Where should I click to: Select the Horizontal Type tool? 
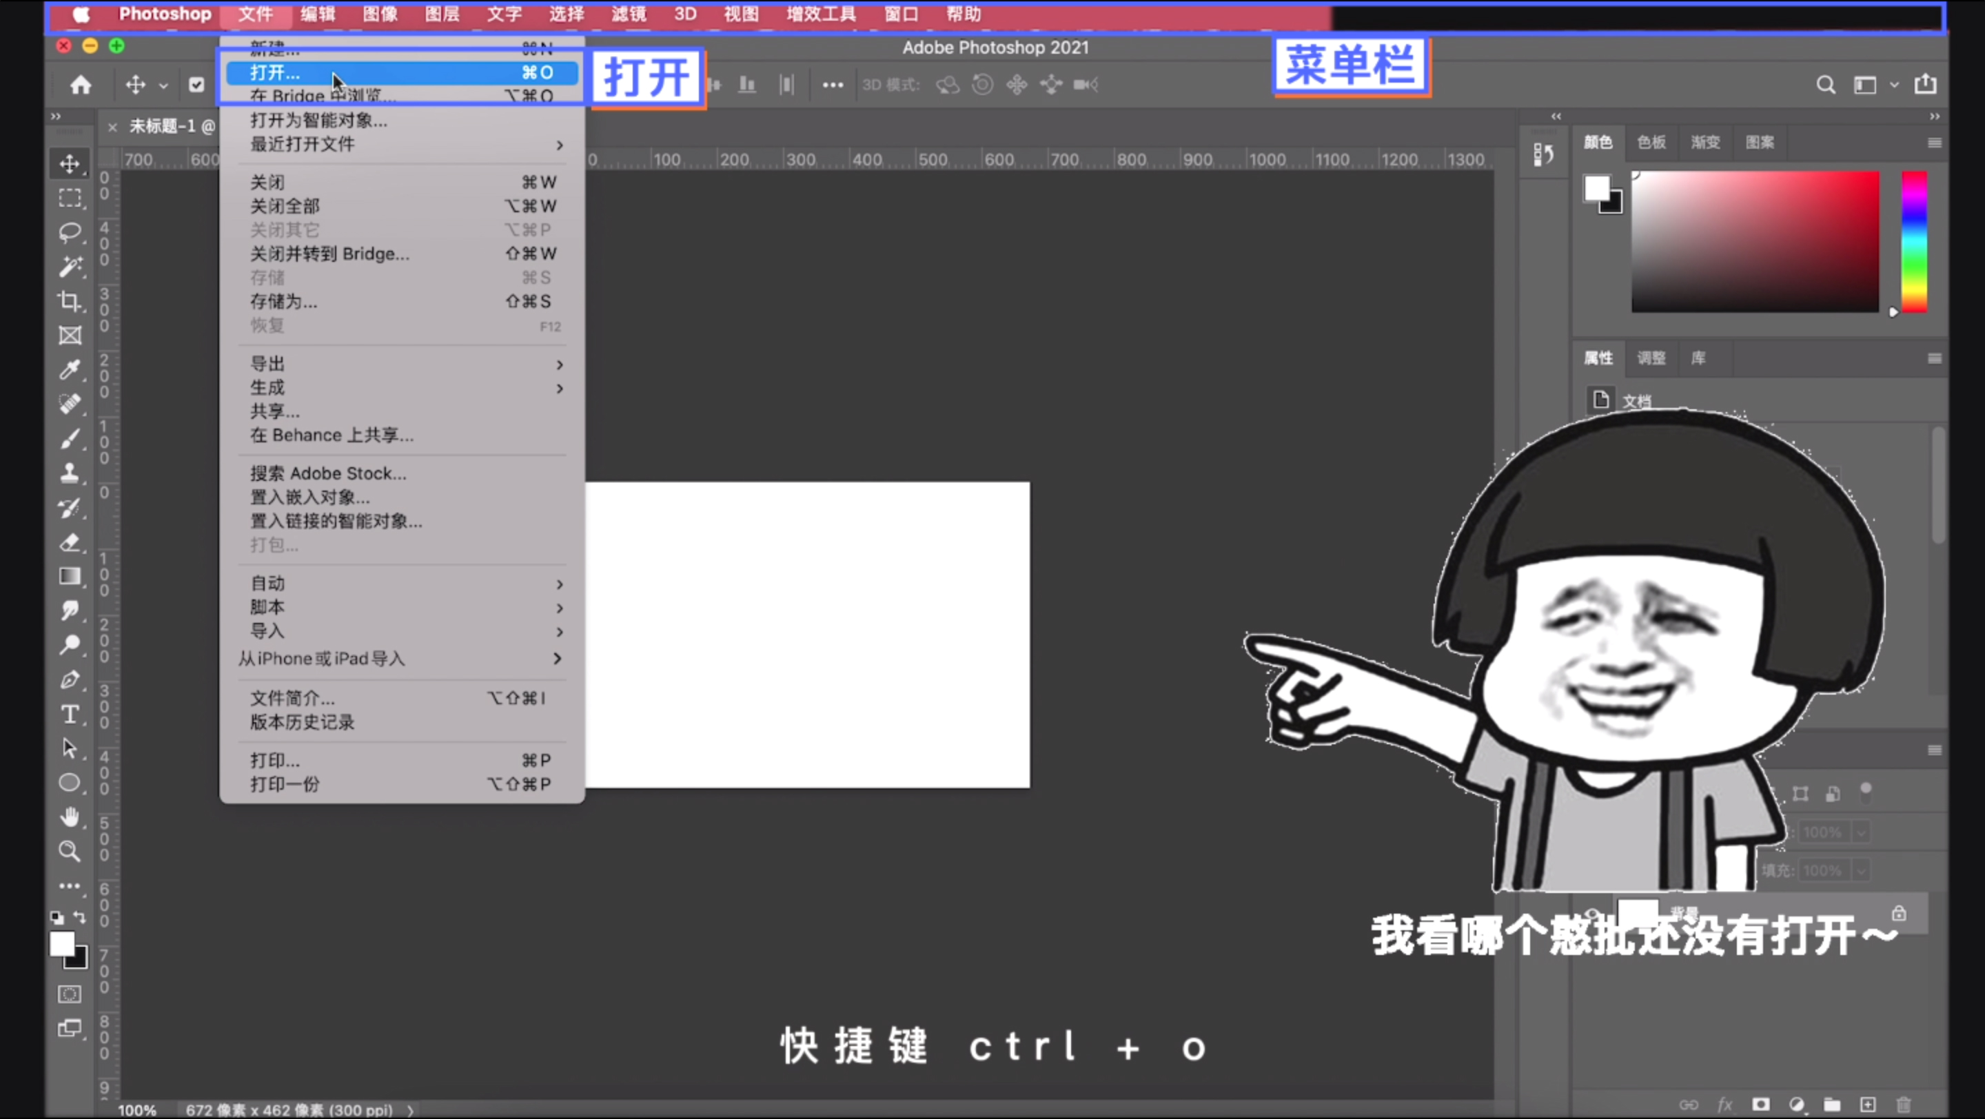coord(70,714)
